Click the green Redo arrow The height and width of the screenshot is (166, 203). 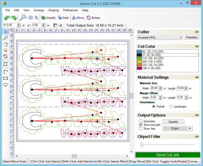coord(14,18)
